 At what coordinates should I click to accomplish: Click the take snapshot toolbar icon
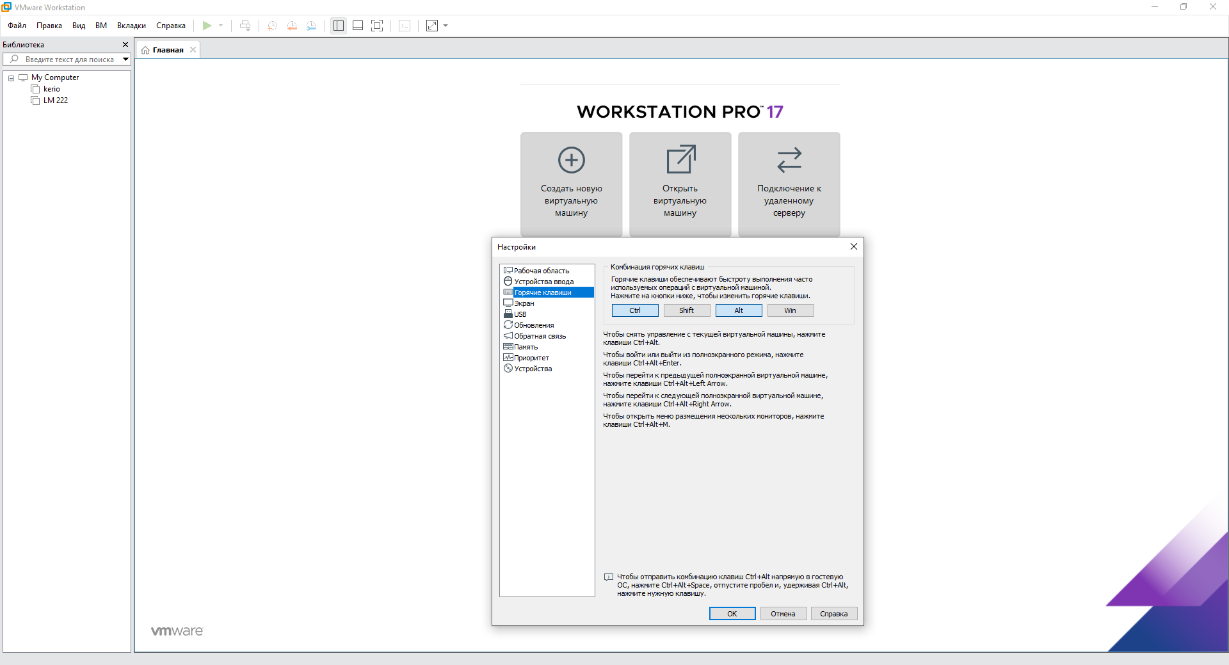coord(272,26)
